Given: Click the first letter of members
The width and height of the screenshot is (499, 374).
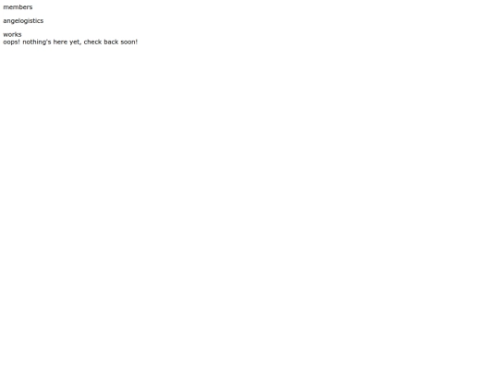Looking at the screenshot, I should [x=6, y=7].
